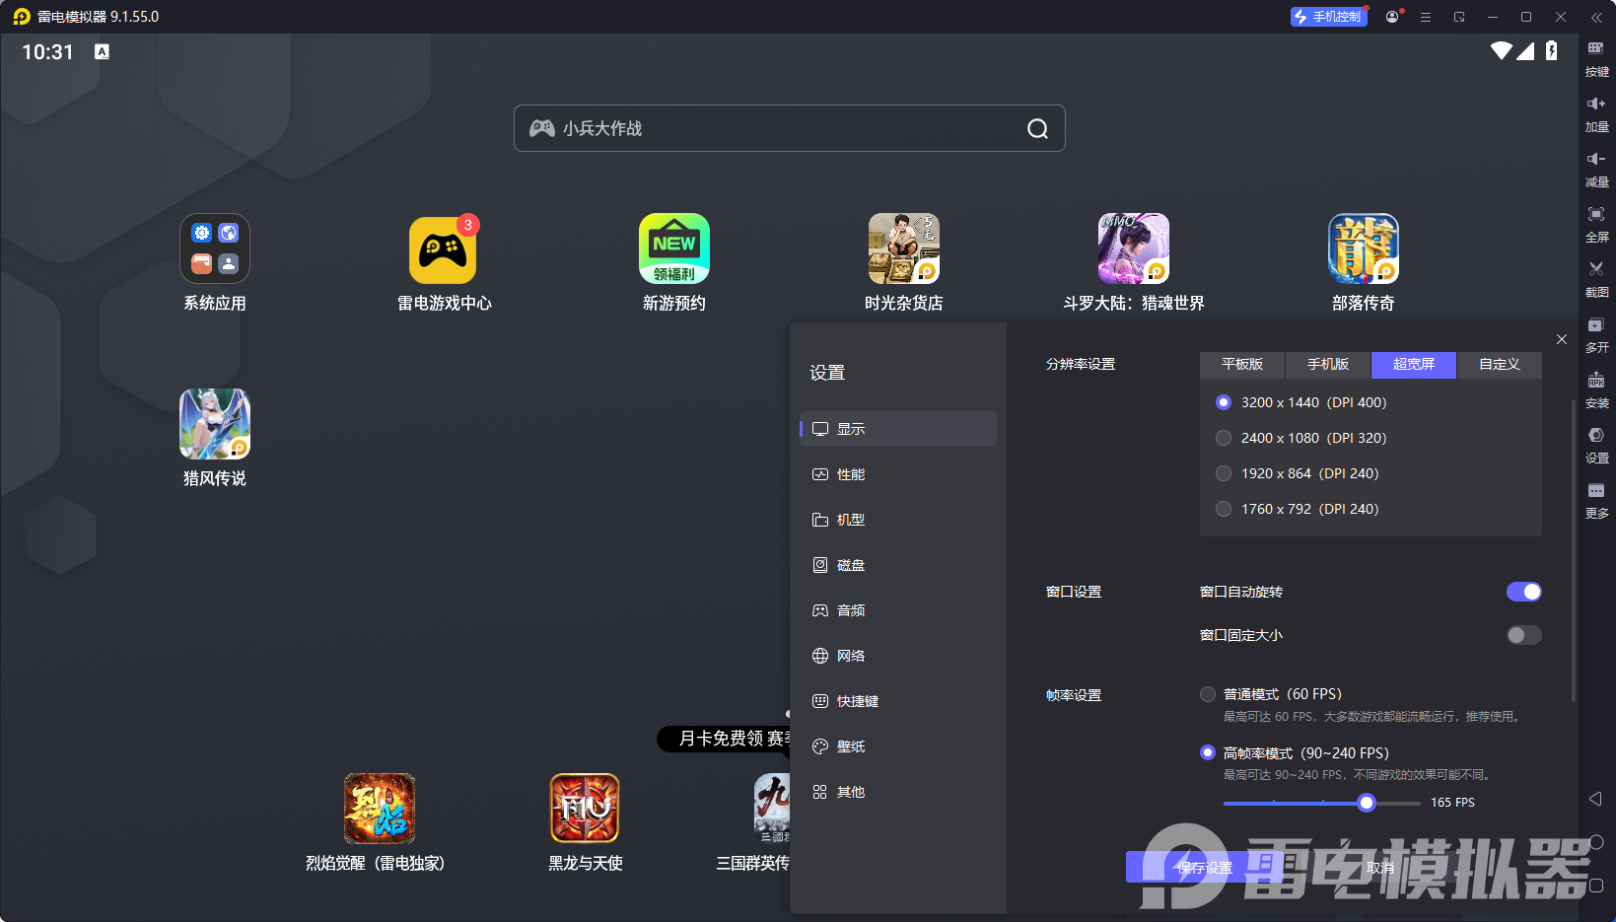
Task: Open the 按键 keyboard mapping icon
Action: pyautogui.click(x=1597, y=58)
